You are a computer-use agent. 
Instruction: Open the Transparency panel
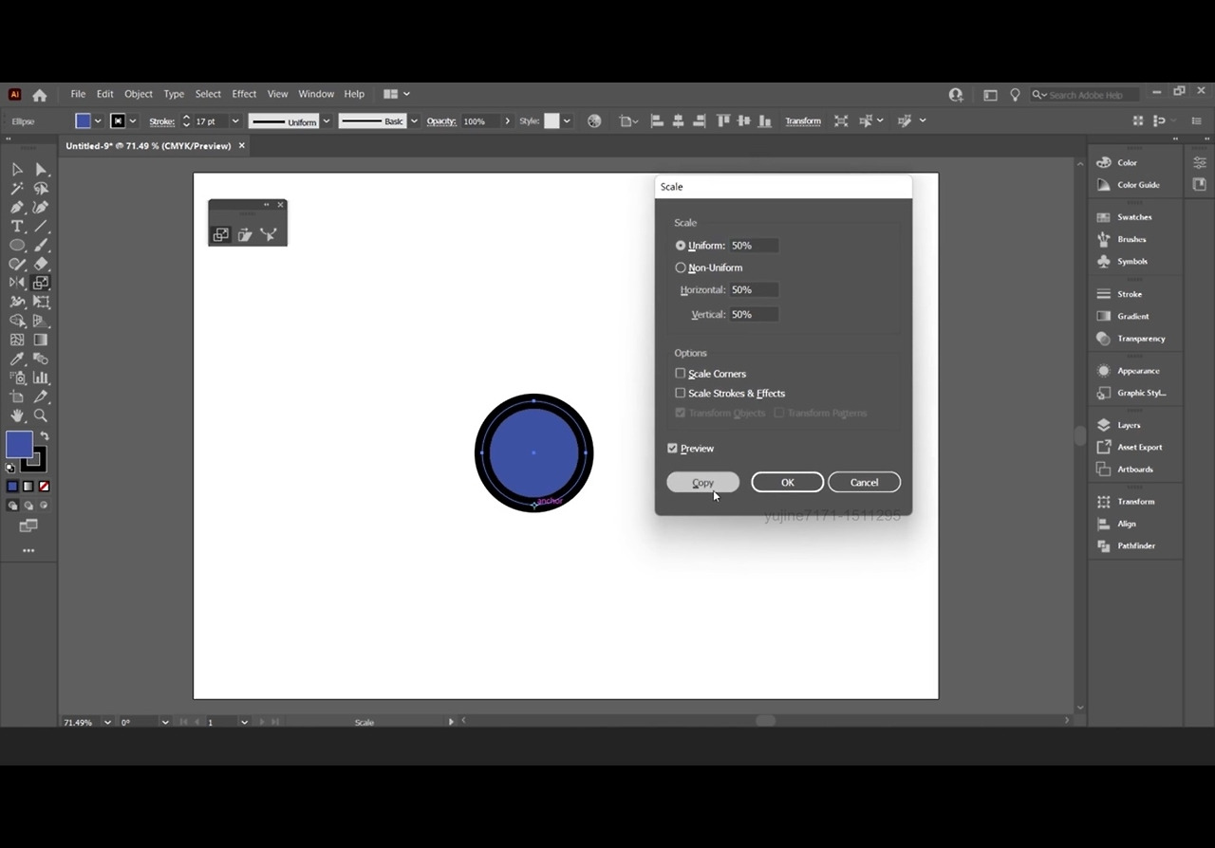tap(1131, 339)
